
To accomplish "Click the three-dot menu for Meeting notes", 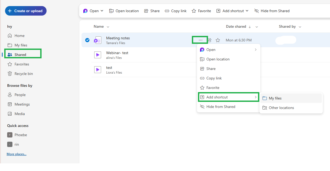I will [x=200, y=40].
